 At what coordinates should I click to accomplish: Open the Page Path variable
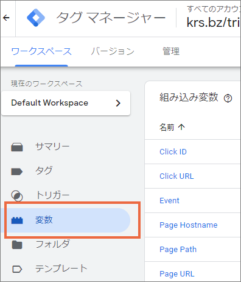pyautogui.click(x=178, y=250)
